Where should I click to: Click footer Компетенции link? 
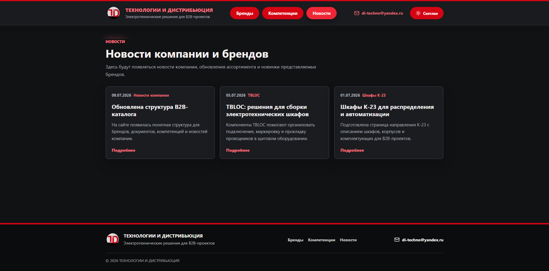pyautogui.click(x=322, y=240)
